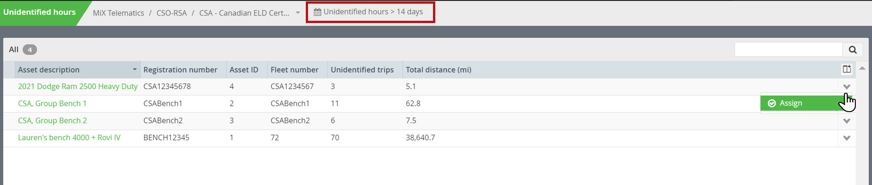Expand row actions for CSA, Group Bench 2
872x185 pixels.
(x=847, y=121)
